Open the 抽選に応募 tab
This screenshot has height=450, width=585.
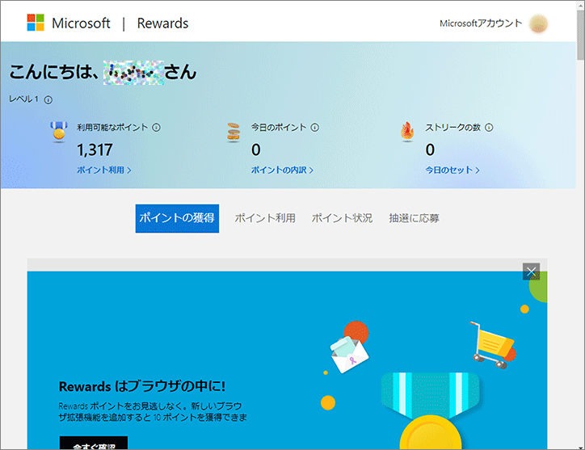[x=414, y=218]
